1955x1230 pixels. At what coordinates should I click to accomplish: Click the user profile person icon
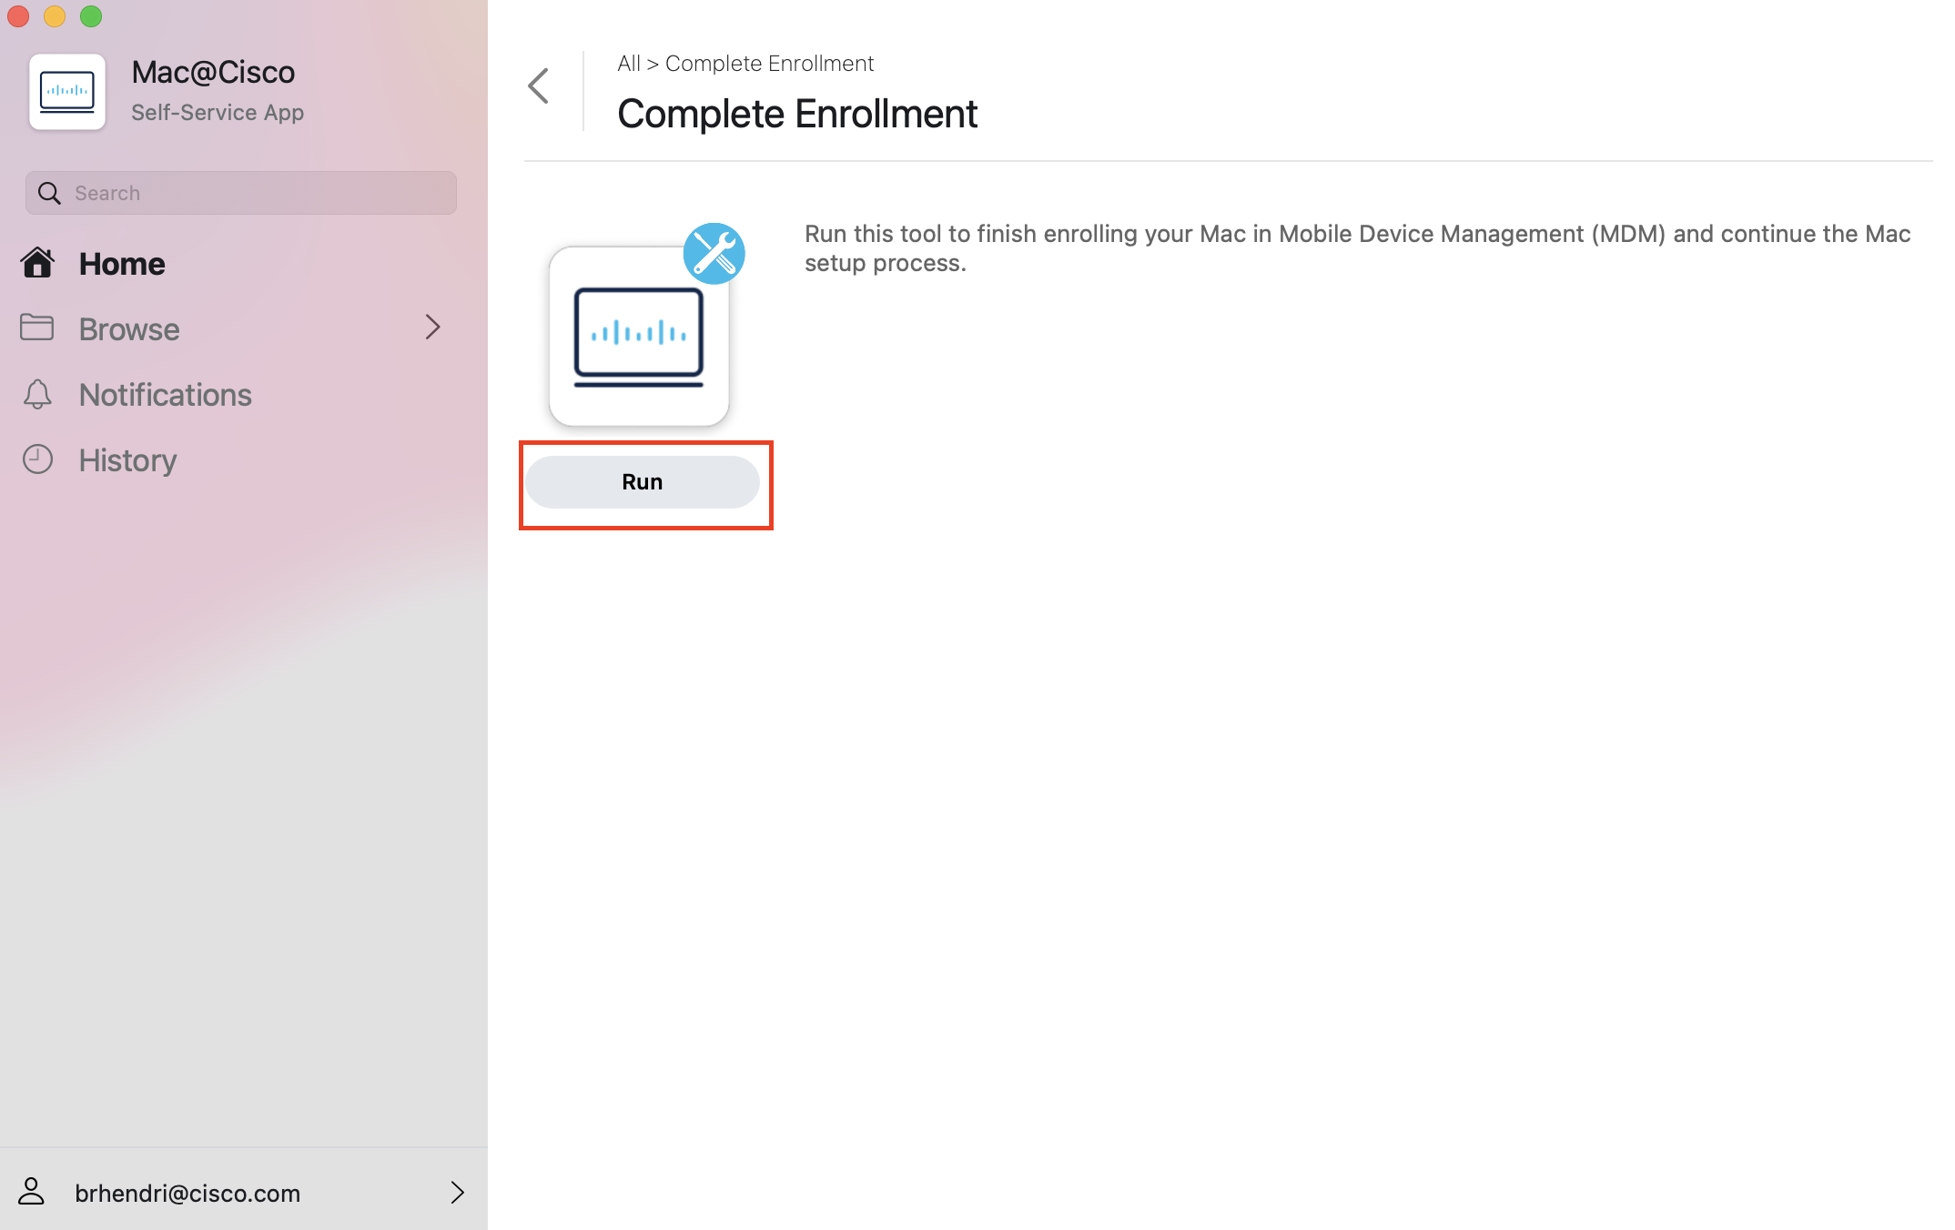(x=32, y=1192)
